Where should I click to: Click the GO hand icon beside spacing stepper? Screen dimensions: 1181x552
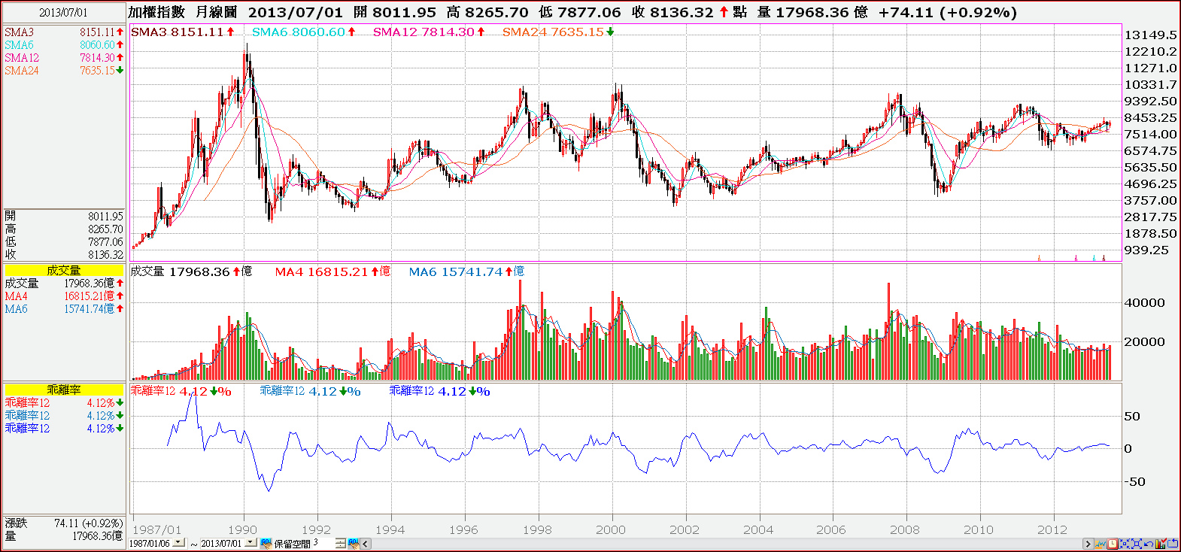[354, 543]
